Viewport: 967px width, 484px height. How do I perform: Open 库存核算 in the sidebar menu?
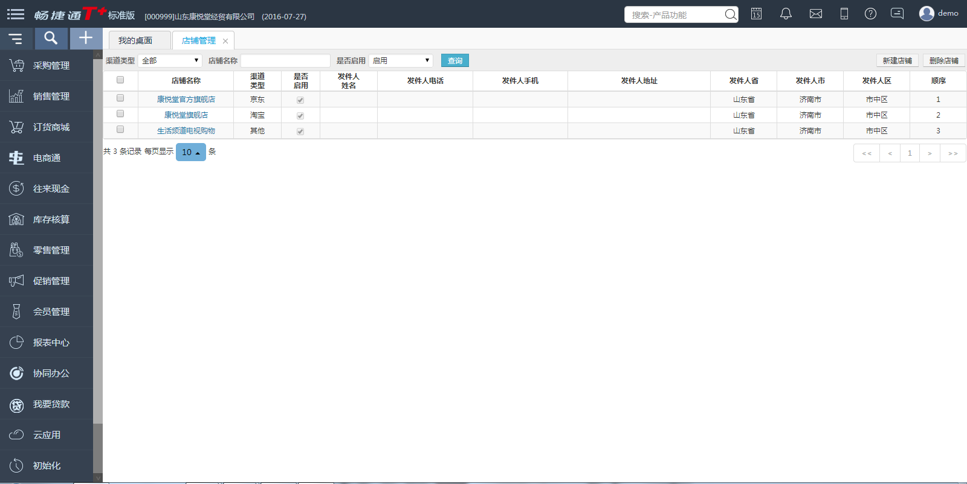click(51, 220)
